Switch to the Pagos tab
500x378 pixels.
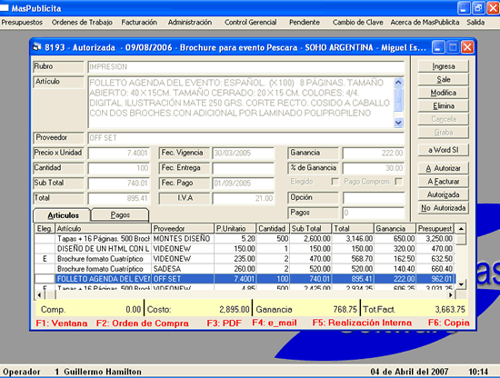pos(120,214)
